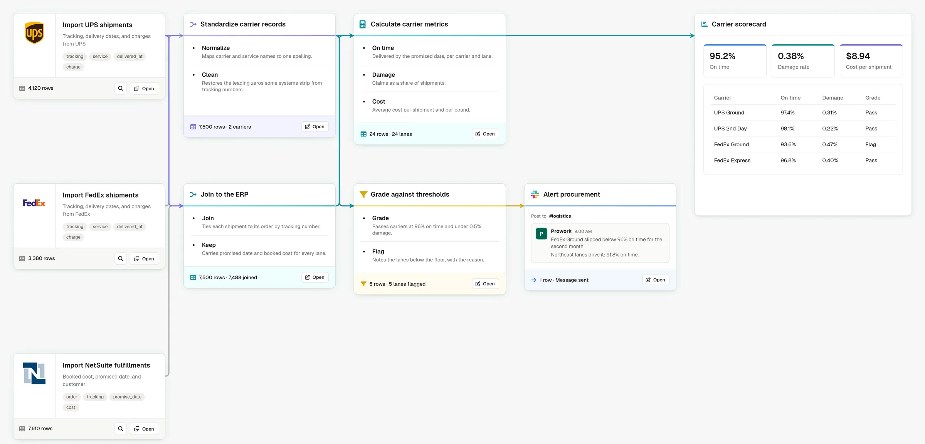
Task: Open the Import UPS shipments data
Action: 144,88
